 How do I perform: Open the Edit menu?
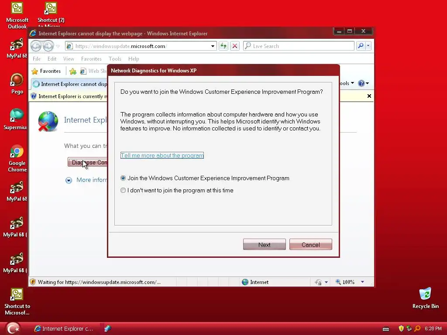pyautogui.click(x=52, y=59)
